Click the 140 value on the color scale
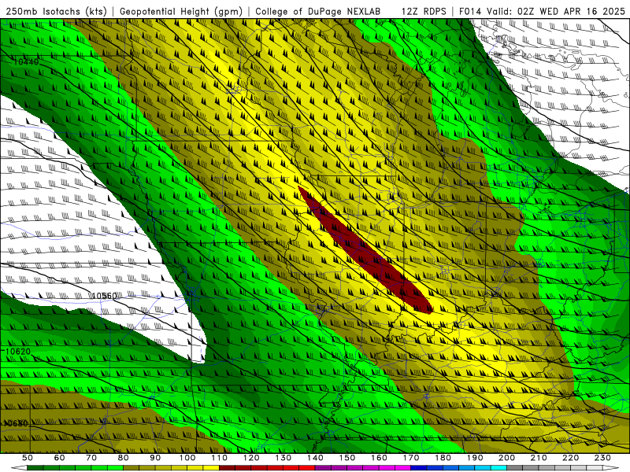The height and width of the screenshot is (472, 630). click(x=315, y=458)
